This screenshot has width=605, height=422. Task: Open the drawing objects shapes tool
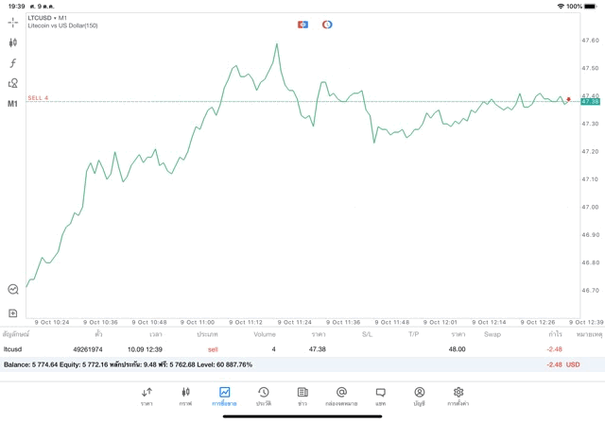(12, 83)
